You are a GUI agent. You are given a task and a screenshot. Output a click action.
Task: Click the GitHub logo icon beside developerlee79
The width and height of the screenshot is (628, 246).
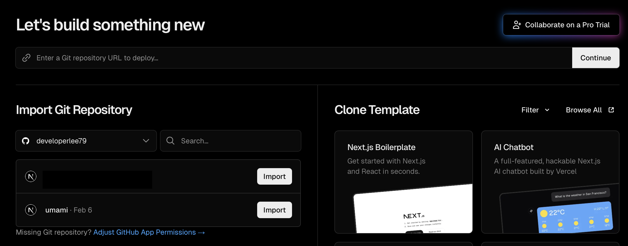click(26, 141)
